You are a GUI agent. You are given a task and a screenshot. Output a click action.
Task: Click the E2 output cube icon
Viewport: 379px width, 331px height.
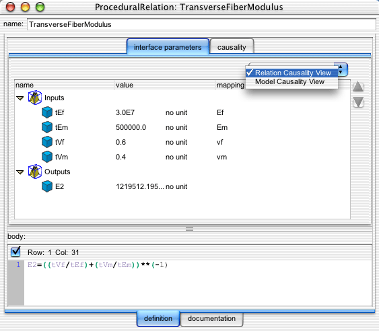pyautogui.click(x=47, y=186)
